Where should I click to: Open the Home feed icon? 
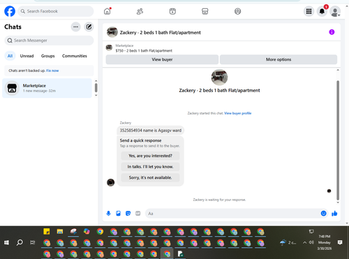(x=107, y=11)
